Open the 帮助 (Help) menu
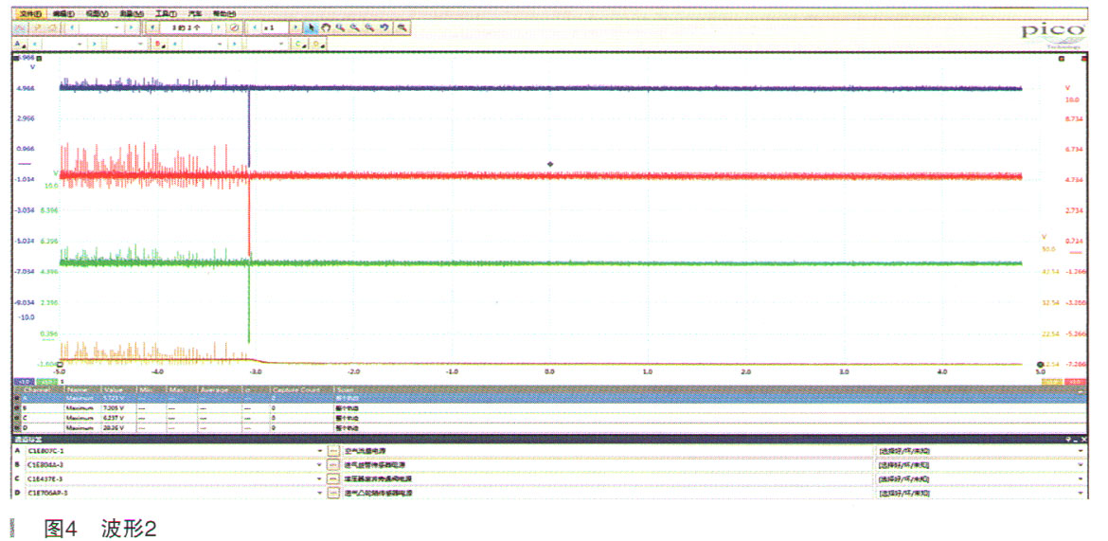This screenshot has width=1108, height=541. (223, 13)
